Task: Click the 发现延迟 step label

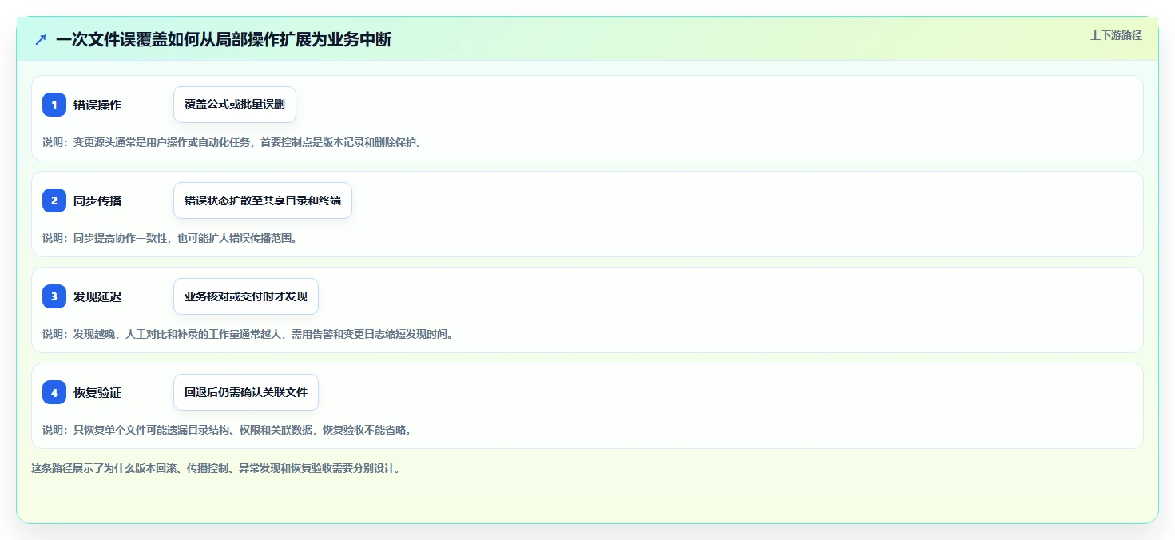Action: click(97, 296)
